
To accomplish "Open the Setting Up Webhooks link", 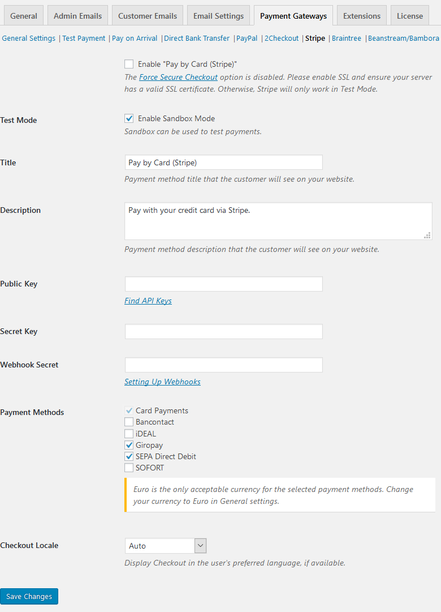I will 162,382.
